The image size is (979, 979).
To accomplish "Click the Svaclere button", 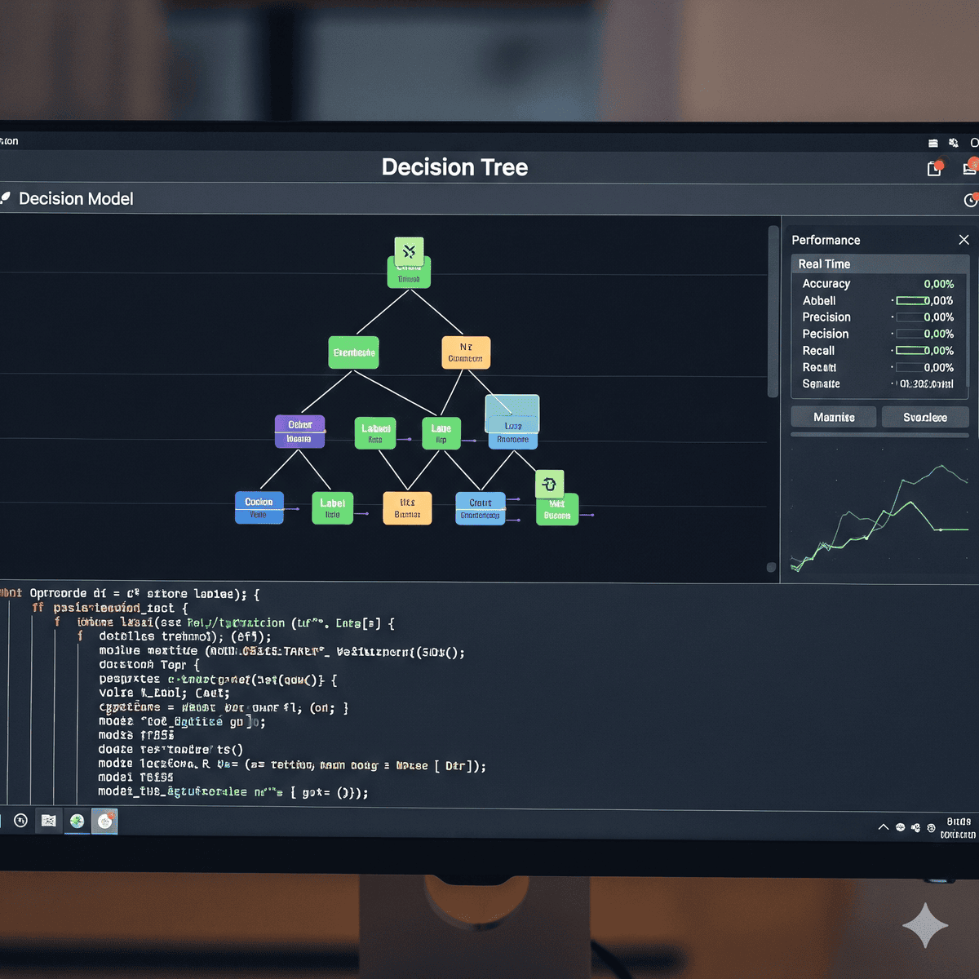I will click(925, 417).
